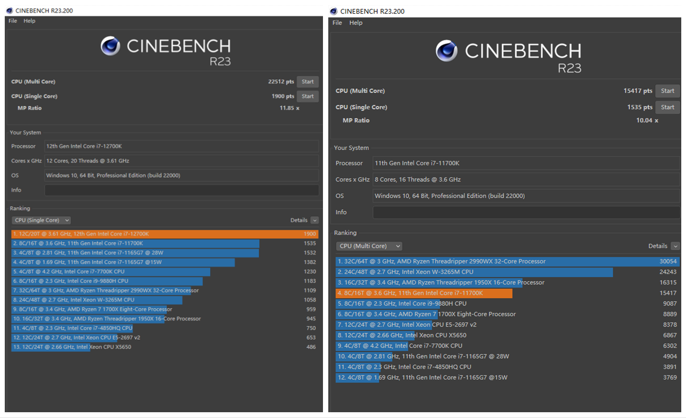Select the i9-9880H row scoring 1183

165,281
